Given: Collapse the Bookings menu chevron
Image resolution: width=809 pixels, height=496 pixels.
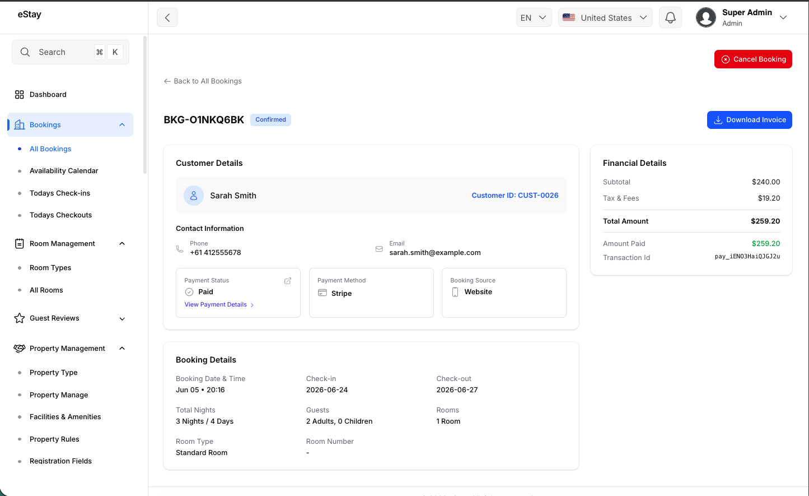Looking at the screenshot, I should point(122,125).
